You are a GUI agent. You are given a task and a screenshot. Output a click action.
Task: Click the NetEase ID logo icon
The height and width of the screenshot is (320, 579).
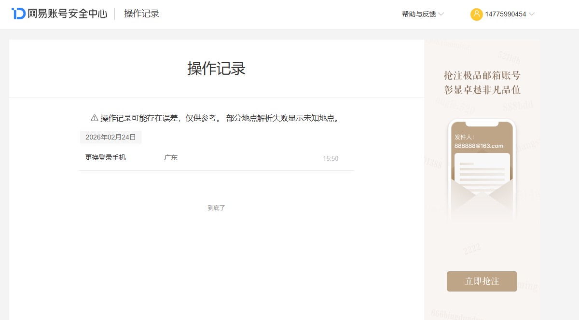pyautogui.click(x=18, y=14)
